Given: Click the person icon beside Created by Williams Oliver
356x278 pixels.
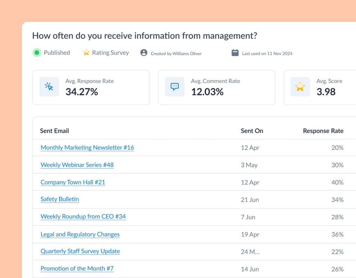Looking at the screenshot, I should pos(144,53).
